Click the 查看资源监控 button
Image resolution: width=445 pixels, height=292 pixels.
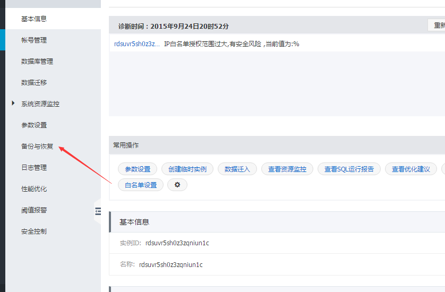(x=287, y=169)
